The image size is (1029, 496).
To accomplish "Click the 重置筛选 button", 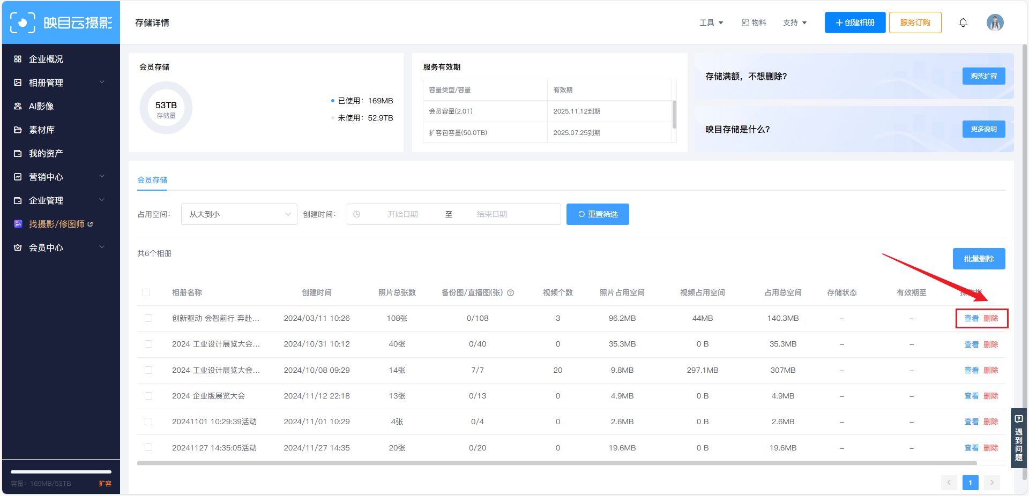I will tap(598, 214).
